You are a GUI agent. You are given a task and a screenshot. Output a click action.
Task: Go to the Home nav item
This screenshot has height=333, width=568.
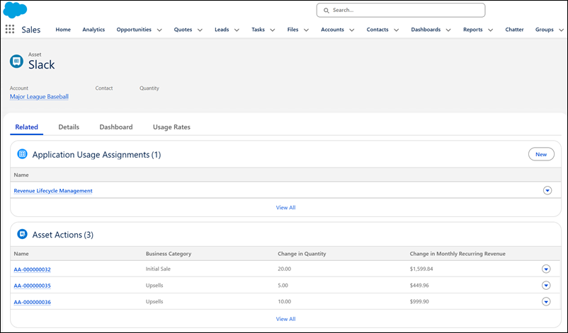[x=63, y=30]
